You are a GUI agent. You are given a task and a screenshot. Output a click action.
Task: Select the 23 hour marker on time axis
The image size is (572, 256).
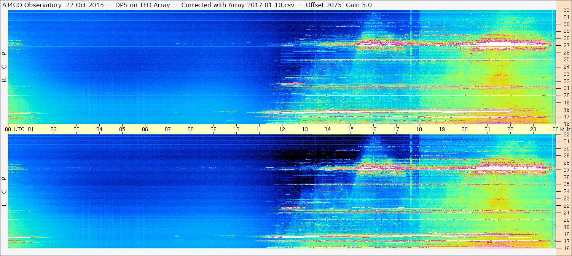click(x=533, y=129)
